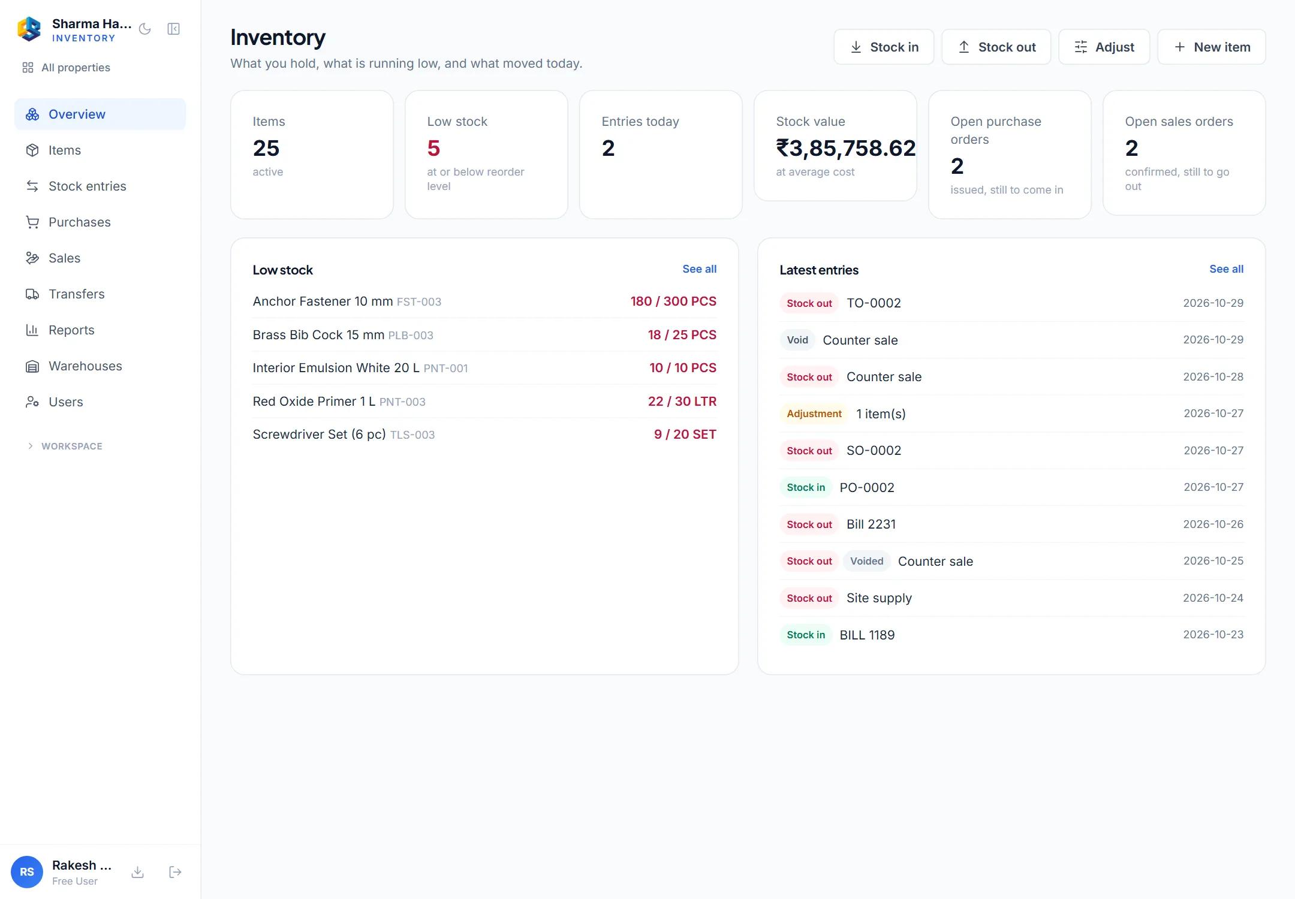The width and height of the screenshot is (1295, 899).
Task: Expand the WORKSPACE section chevron
Action: point(30,446)
